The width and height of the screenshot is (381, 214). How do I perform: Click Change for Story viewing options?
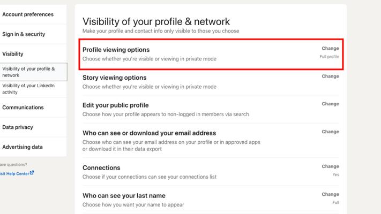[330, 77]
